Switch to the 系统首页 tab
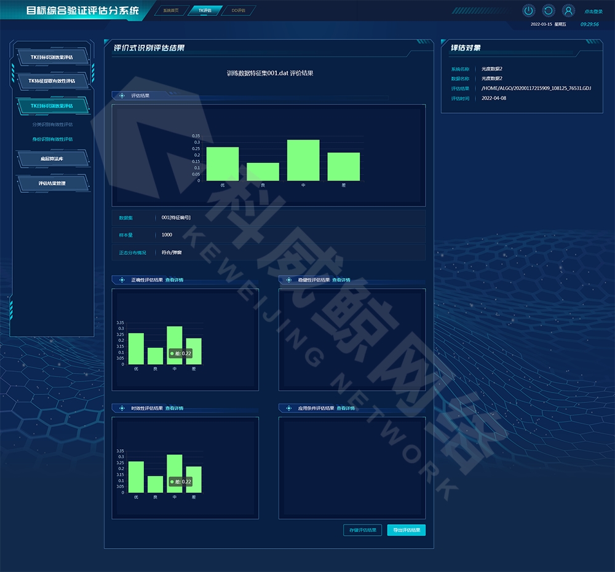 (x=170, y=10)
